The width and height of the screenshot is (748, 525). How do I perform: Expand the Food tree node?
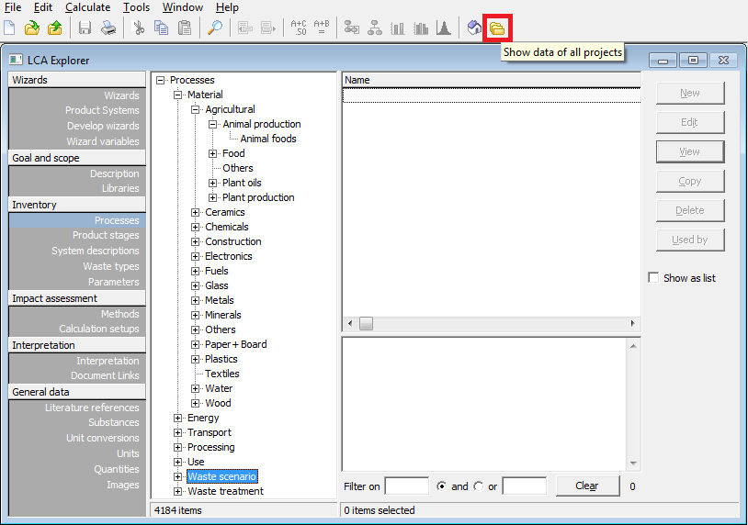pos(213,154)
